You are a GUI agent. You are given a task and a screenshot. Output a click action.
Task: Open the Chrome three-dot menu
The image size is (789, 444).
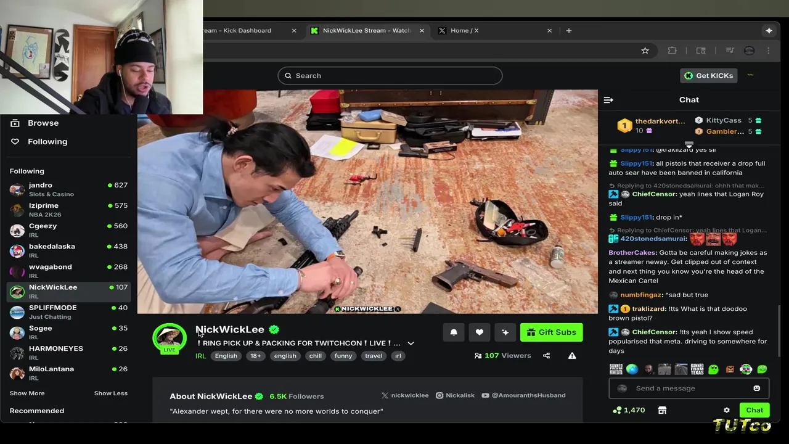coord(769,51)
